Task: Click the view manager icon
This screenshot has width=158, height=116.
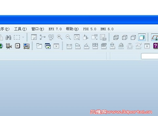Action: [x=103, y=37]
